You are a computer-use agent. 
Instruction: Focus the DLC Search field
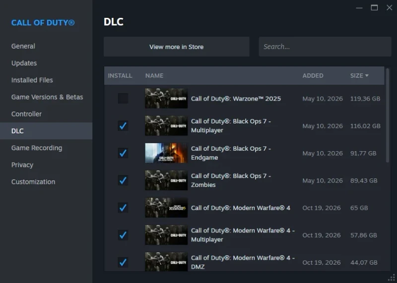(325, 47)
